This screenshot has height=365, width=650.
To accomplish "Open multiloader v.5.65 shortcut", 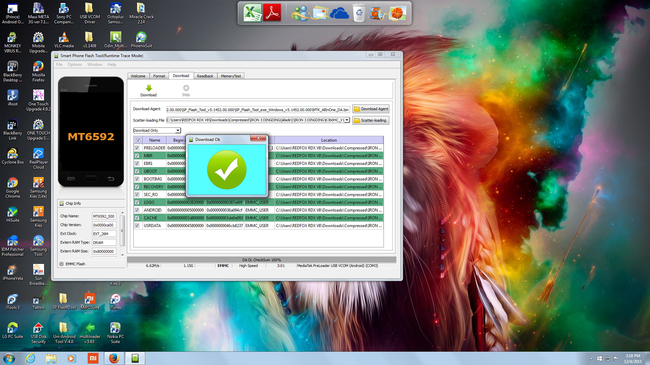I will [90, 333].
